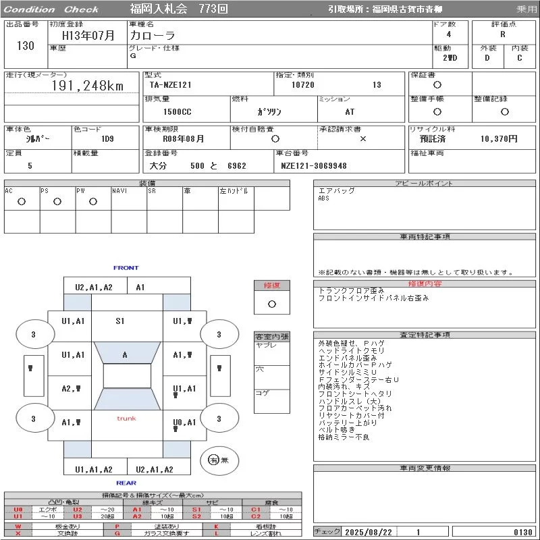Click the red U0 legend cell
This screenshot has height=540, width=540.
click(x=18, y=510)
